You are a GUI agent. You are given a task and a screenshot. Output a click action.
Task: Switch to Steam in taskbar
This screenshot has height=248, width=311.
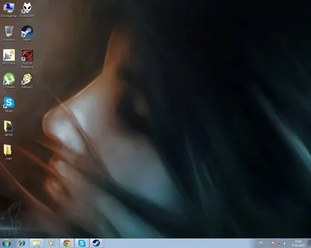coord(97,243)
